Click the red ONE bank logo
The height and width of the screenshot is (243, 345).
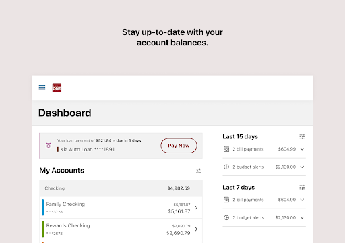tap(57, 88)
